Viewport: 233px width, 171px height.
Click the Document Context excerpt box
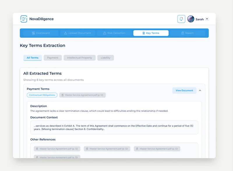(114, 127)
